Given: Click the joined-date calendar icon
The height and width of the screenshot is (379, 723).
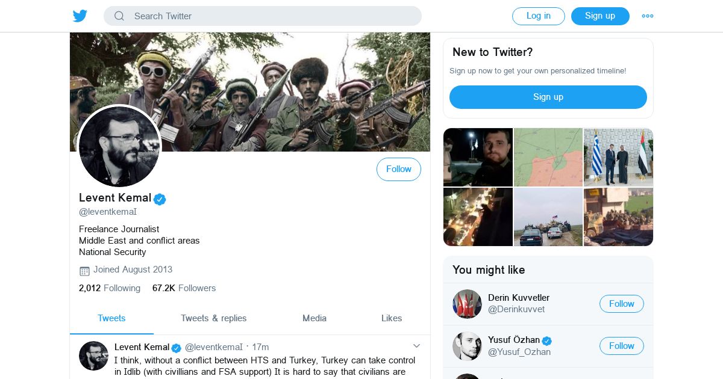Looking at the screenshot, I should tap(84, 271).
